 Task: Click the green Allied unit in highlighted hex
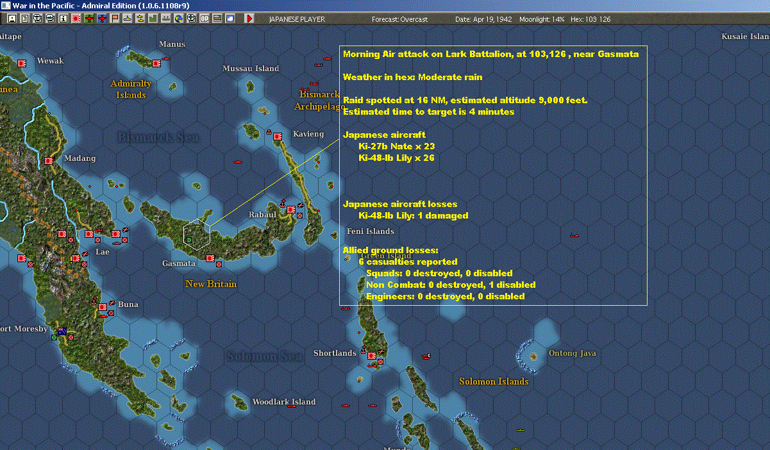(188, 240)
